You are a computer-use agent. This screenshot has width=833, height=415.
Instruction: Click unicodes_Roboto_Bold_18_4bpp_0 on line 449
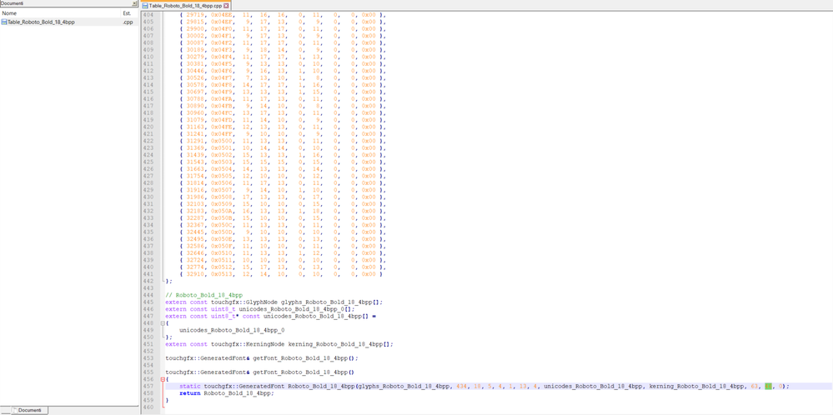coord(232,330)
